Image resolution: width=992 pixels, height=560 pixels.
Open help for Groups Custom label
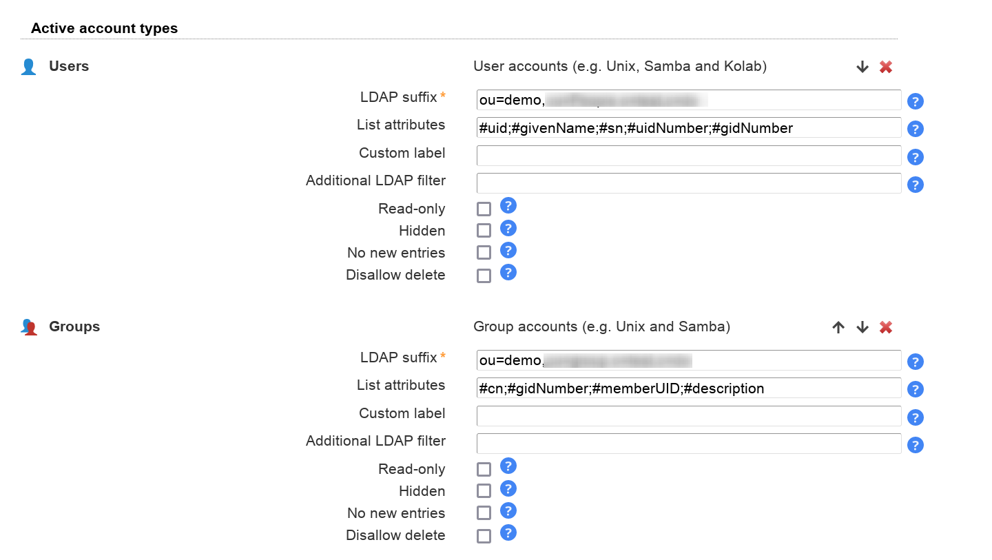click(915, 417)
